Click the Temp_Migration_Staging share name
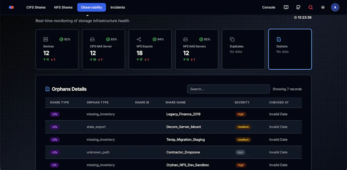Viewport: 347px width, 170px height. pyautogui.click(x=186, y=140)
